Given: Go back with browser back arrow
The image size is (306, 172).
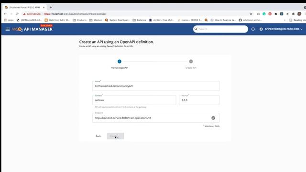Looking at the screenshot, I should [5, 14].
